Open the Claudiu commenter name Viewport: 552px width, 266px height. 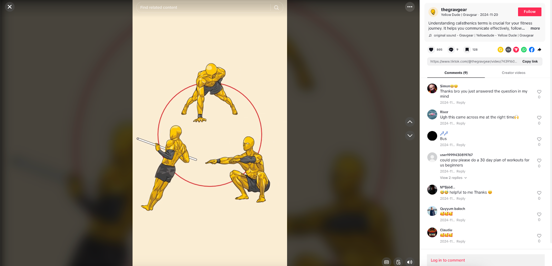coord(446,230)
